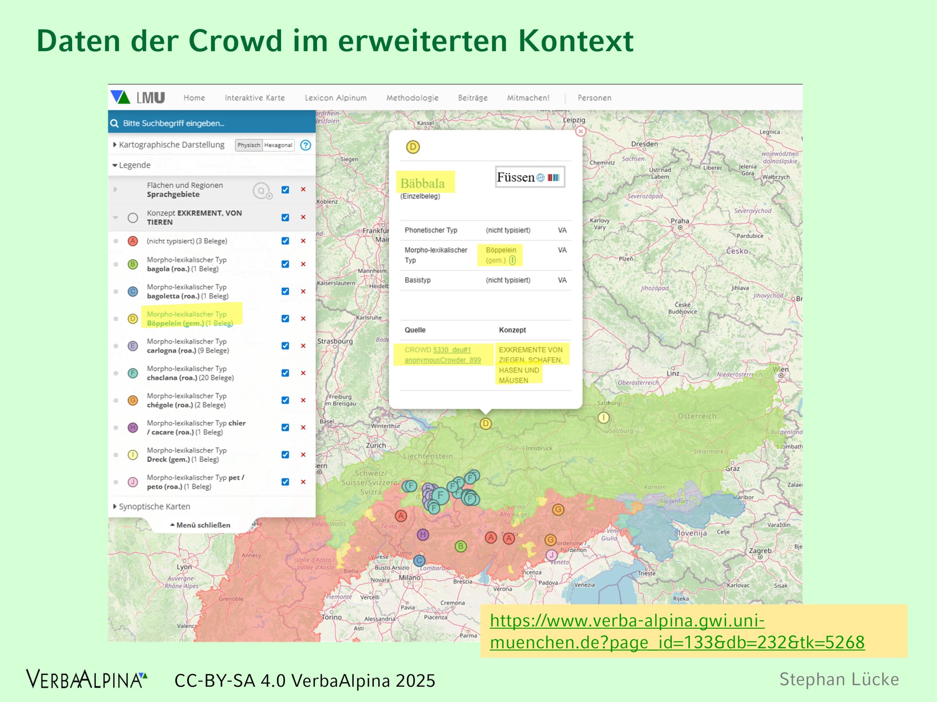
Task: Uncheck the pet / peto (roa.) checkbox
Action: (285, 482)
